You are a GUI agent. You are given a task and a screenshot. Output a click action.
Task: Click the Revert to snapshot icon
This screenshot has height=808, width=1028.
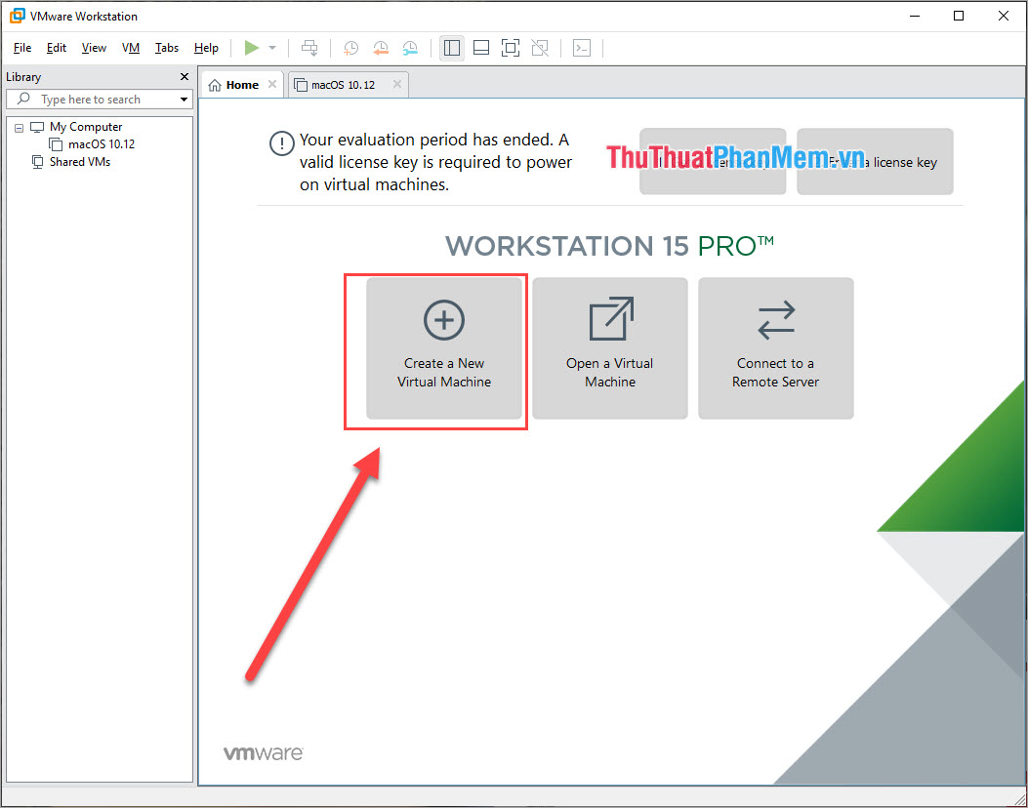(x=381, y=48)
